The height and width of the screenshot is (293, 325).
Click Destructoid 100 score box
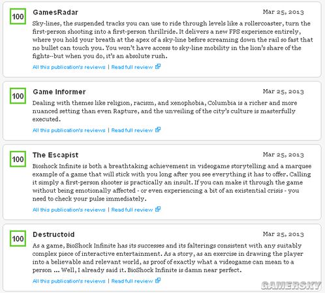(18, 238)
